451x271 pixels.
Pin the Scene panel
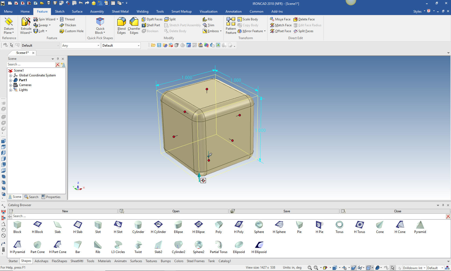58,59
